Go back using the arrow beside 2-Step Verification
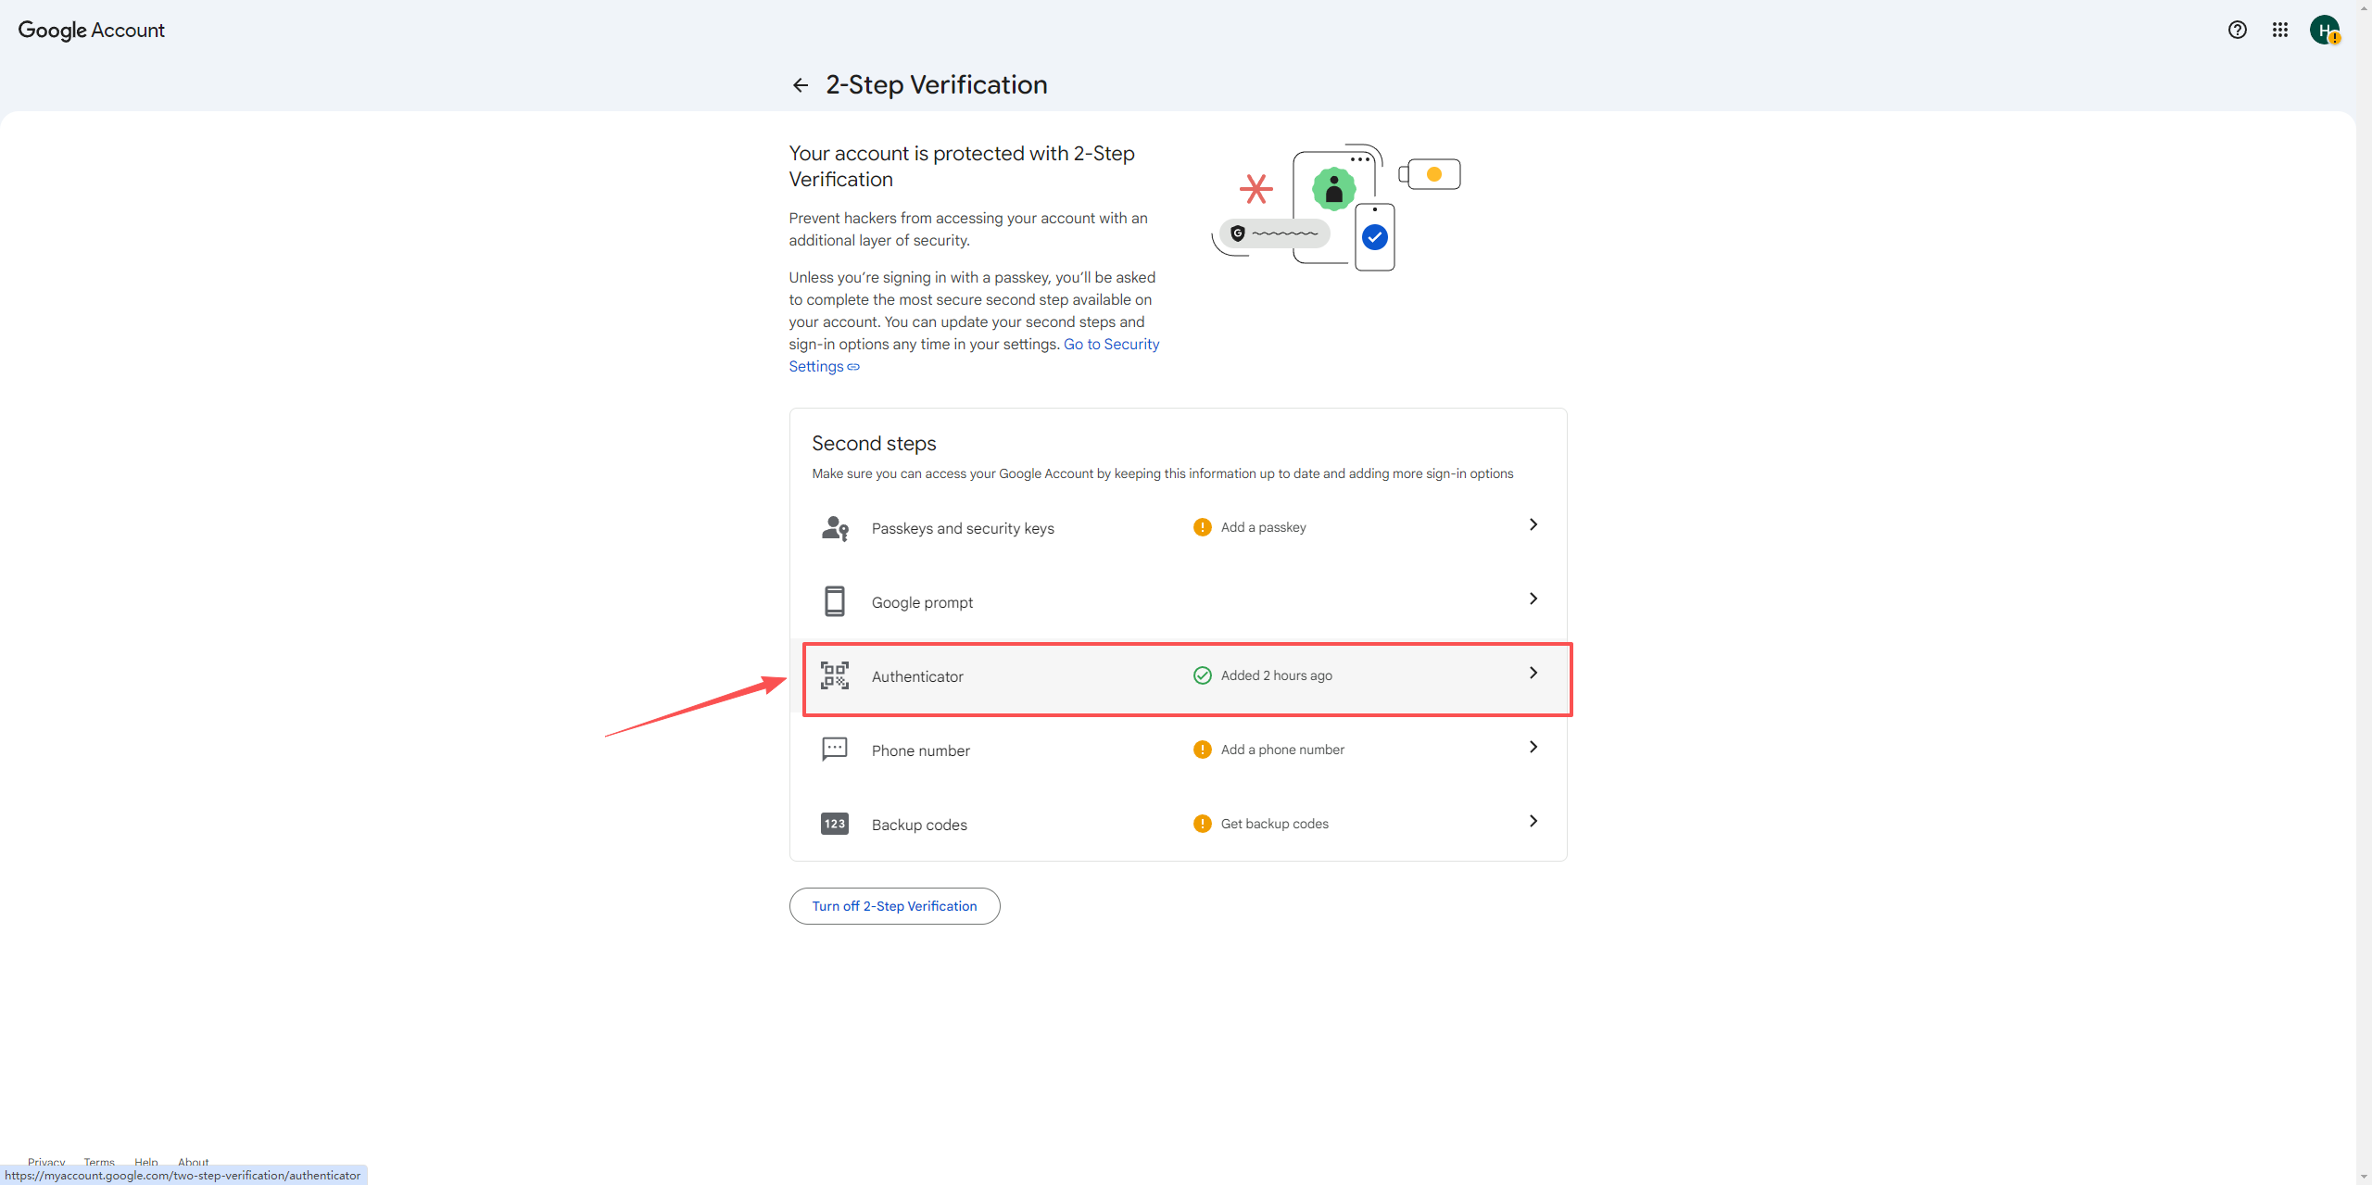 pos(801,85)
